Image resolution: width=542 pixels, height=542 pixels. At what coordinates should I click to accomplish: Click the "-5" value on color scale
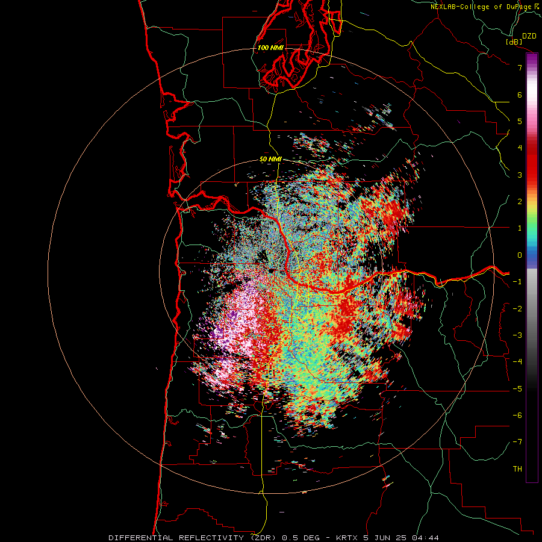(517, 389)
